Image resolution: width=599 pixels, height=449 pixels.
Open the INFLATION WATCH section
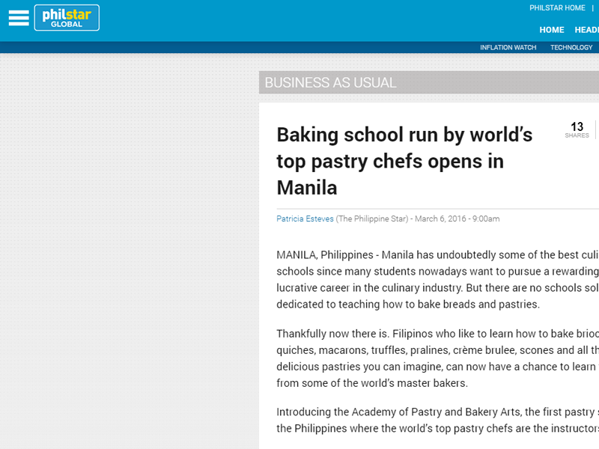(508, 47)
